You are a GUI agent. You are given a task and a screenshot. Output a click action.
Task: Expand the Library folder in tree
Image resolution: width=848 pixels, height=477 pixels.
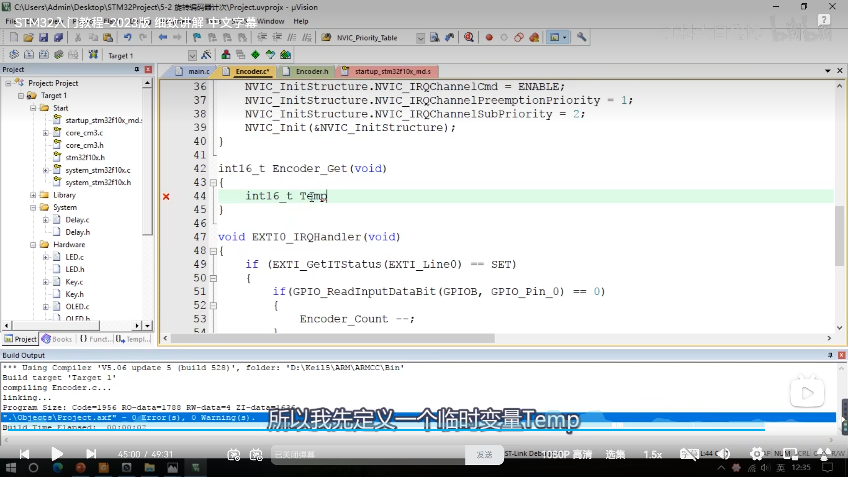pos(33,195)
